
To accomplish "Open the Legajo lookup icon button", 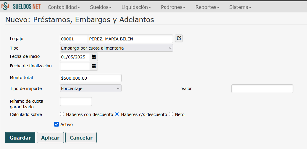I will point(179,38).
